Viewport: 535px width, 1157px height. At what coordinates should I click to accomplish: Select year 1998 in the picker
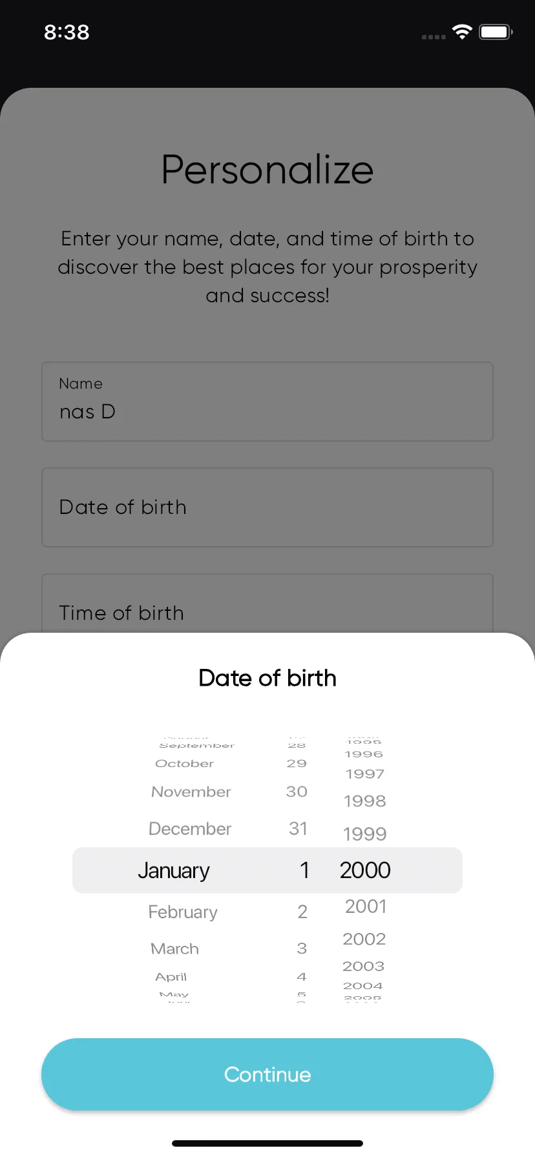pyautogui.click(x=365, y=801)
